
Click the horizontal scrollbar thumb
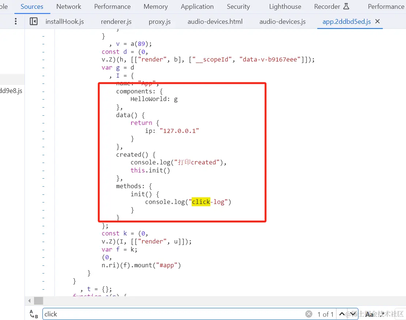click(x=38, y=301)
